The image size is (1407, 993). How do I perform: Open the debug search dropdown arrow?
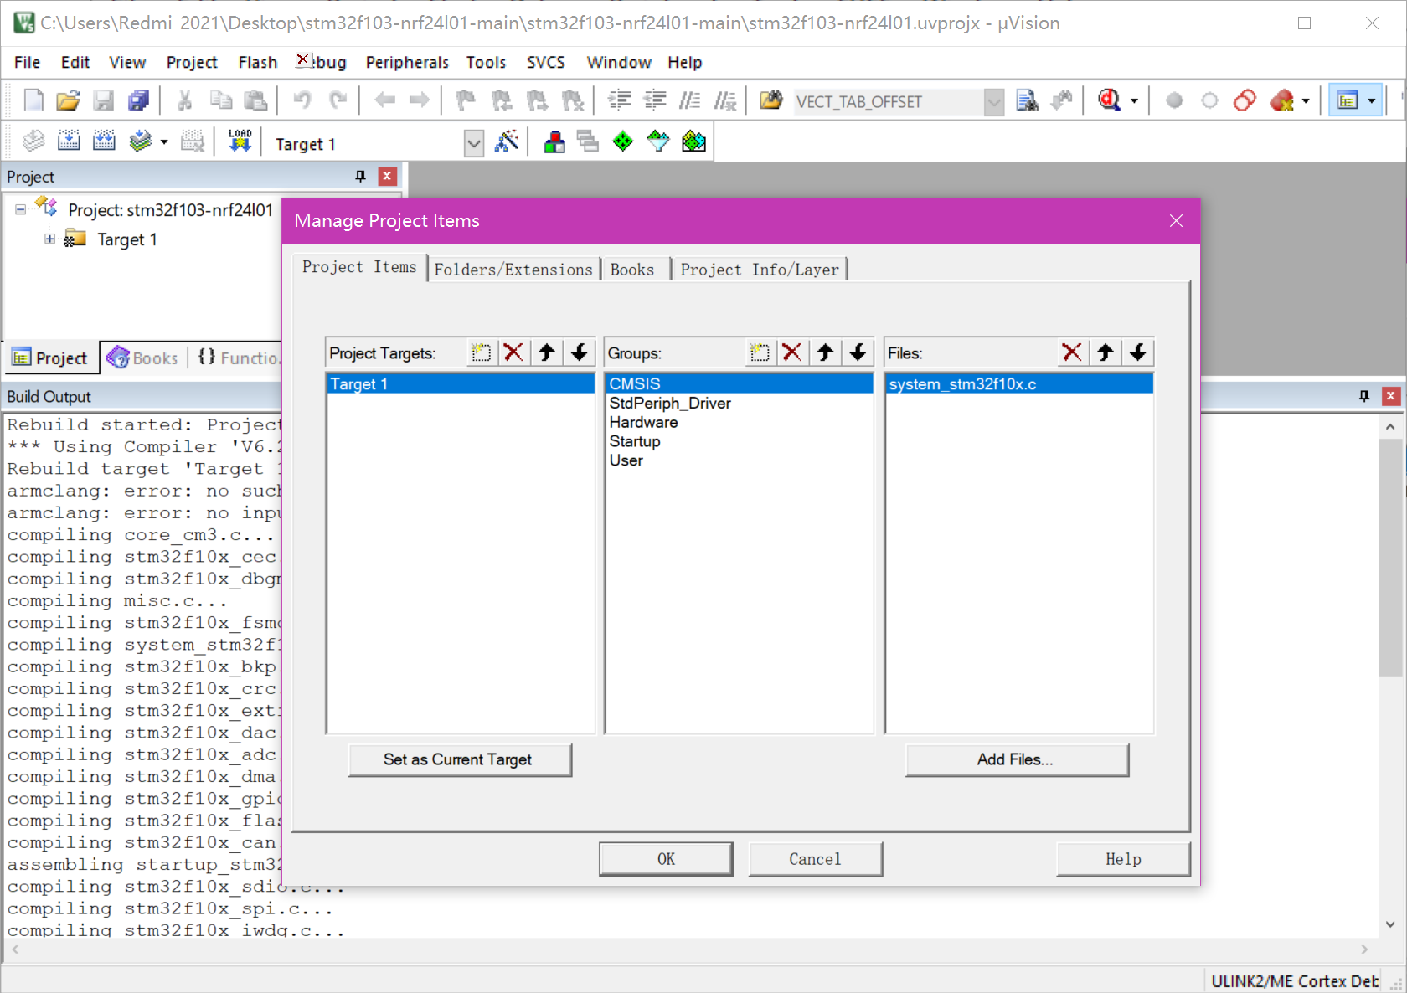(x=1134, y=101)
